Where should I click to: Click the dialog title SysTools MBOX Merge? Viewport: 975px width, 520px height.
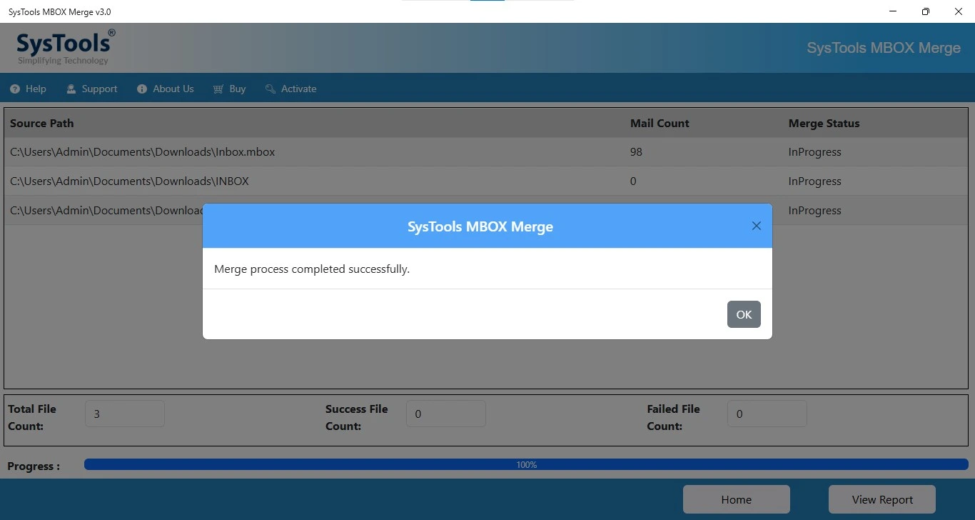480,226
